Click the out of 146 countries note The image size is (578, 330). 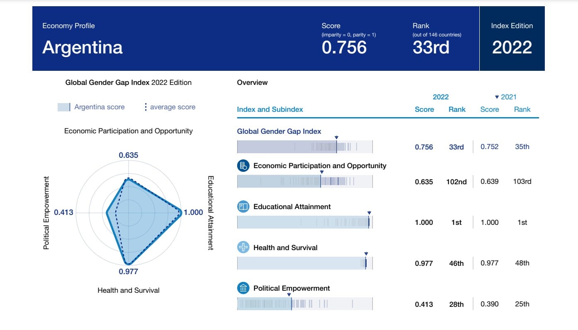(x=437, y=35)
